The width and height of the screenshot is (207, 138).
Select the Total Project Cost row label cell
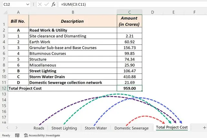pos(62,88)
